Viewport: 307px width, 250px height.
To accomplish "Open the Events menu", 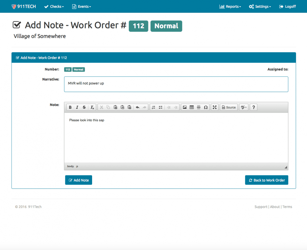I will 82,7.
